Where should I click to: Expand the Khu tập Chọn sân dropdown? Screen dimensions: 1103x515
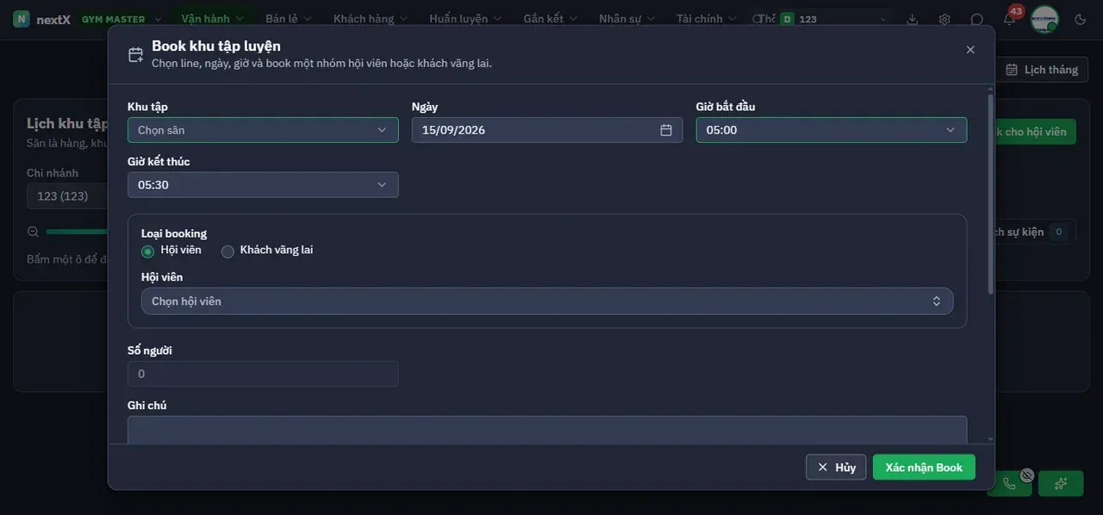click(263, 130)
